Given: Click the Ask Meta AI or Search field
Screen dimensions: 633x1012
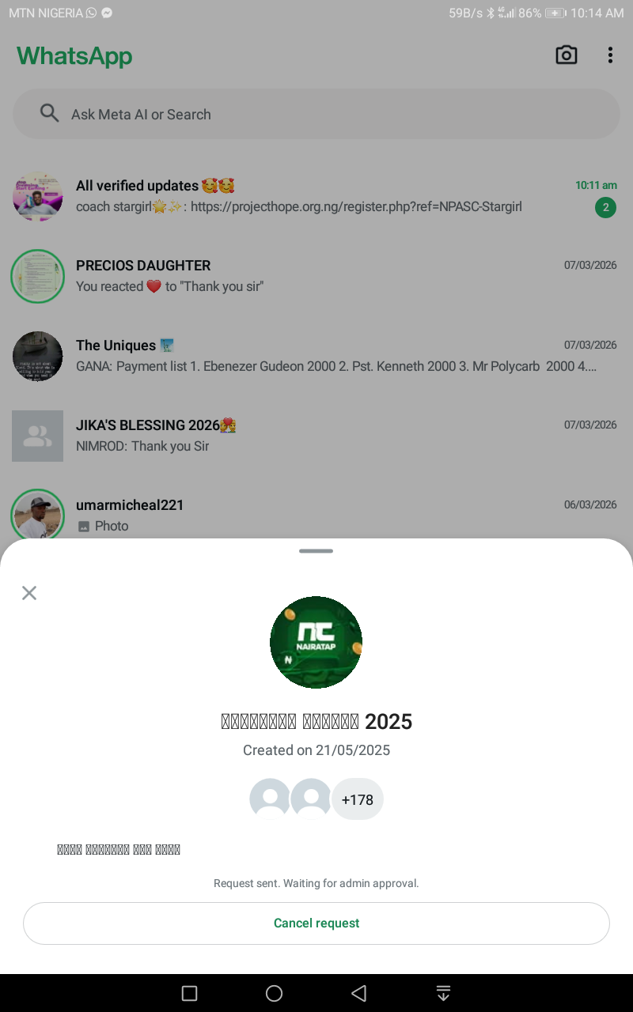Looking at the screenshot, I should pyautogui.click(x=316, y=114).
